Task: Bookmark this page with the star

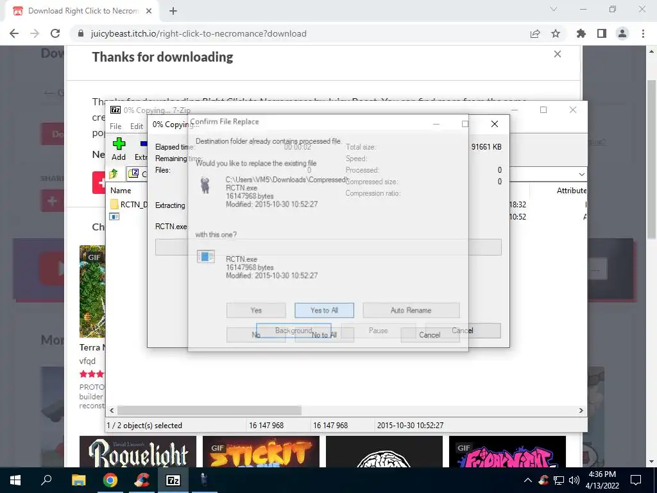Action: tap(556, 33)
